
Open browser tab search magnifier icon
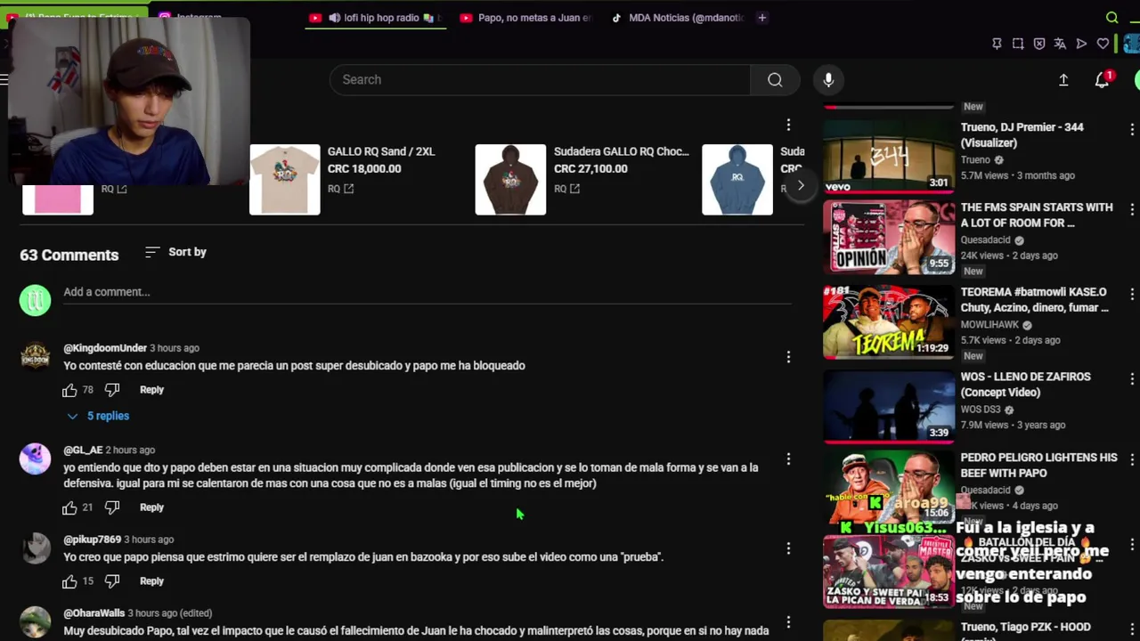(x=1111, y=18)
